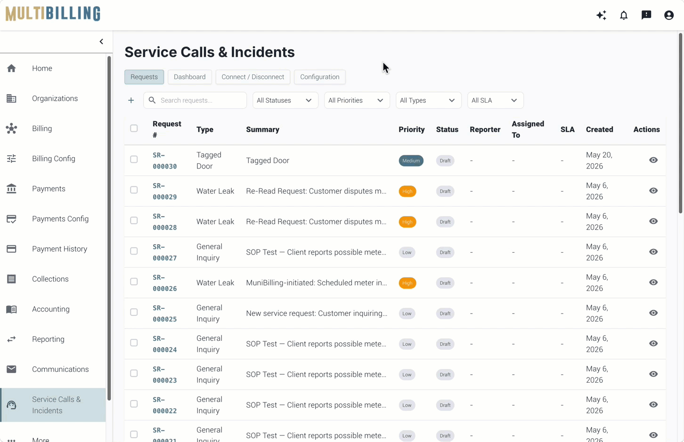Click the Billing Config sliders icon
684x442 pixels.
point(11,159)
